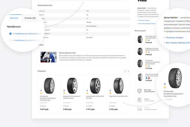
Task: Open the Pirelli PZero Nero recommended tyre thumbnail
Action: point(140,39)
